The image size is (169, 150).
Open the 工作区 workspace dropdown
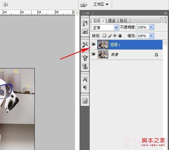coord(101,4)
